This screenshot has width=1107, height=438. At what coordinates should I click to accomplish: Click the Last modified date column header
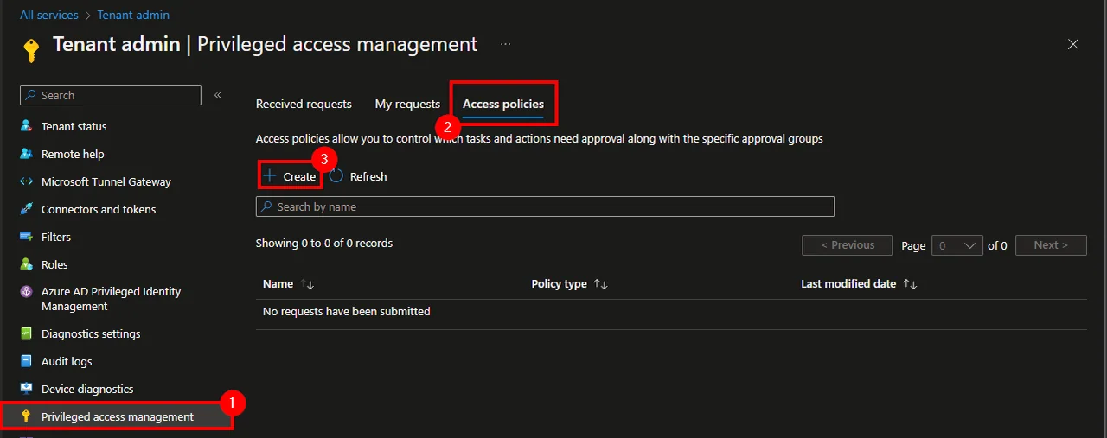tap(848, 283)
